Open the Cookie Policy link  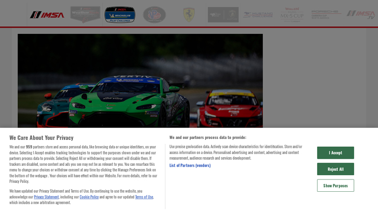click(x=89, y=197)
